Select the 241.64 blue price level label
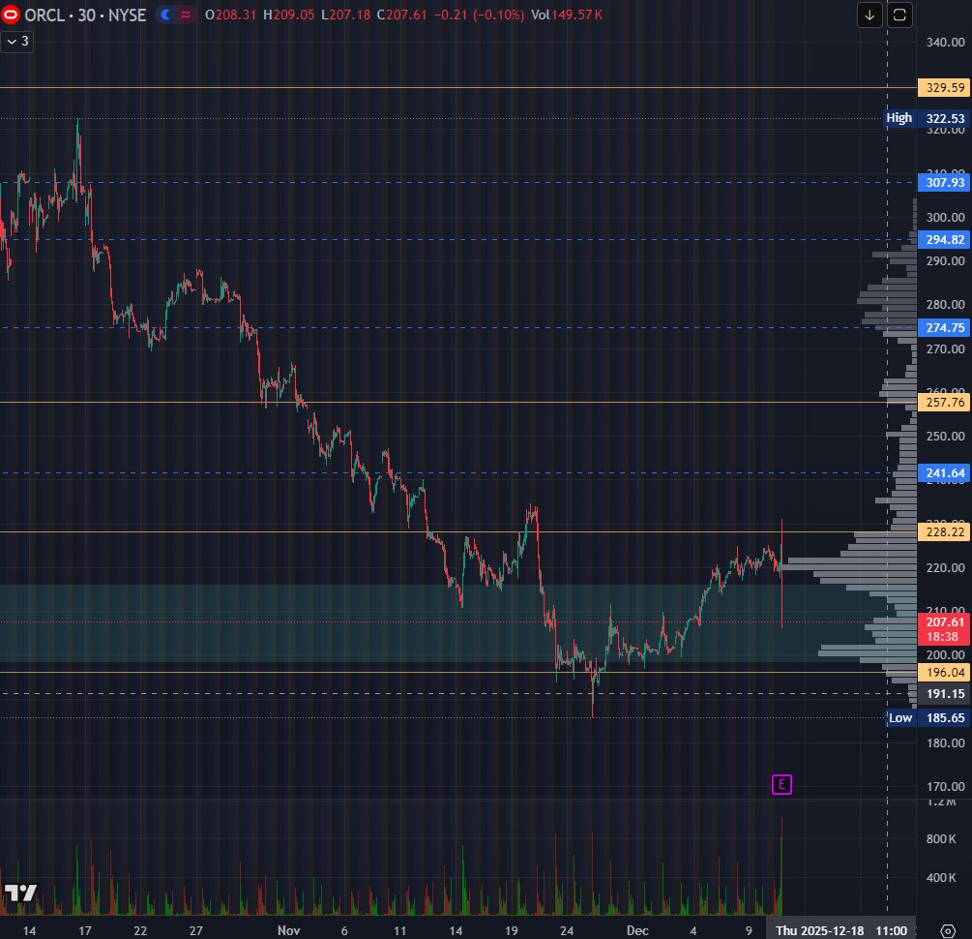 944,473
